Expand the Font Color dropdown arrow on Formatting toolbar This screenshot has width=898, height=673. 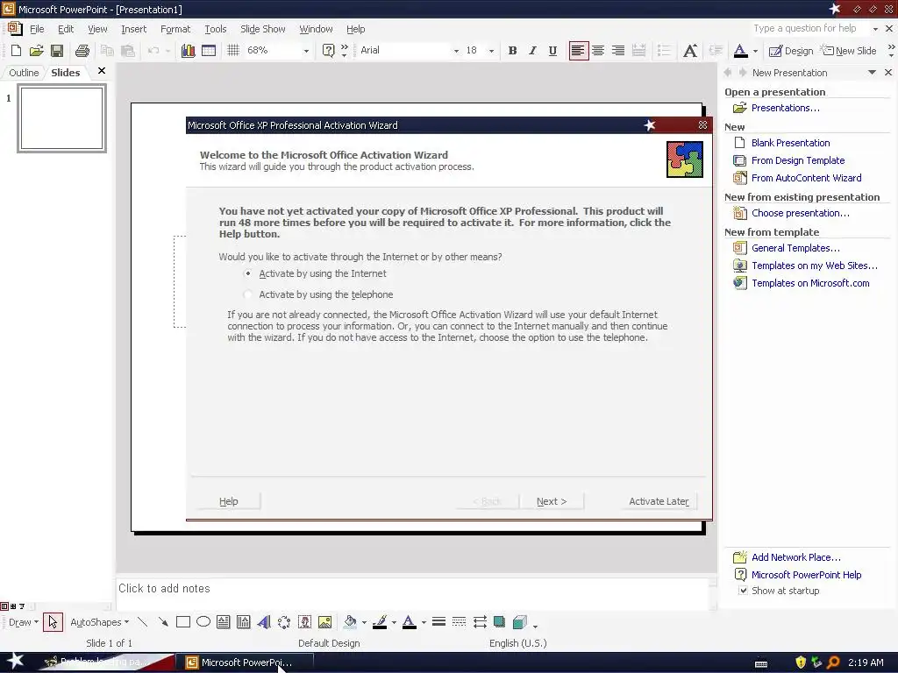pos(755,51)
